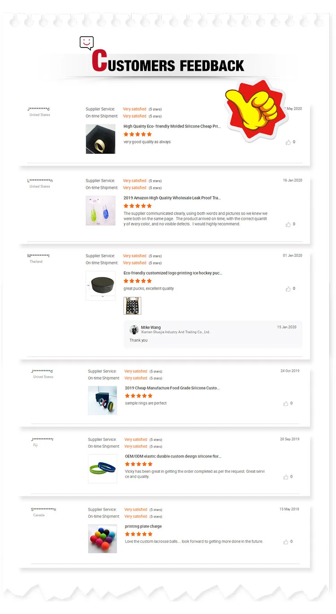Open the silicone ring product thumbnail
This screenshot has height=614, width=336.
[x=100, y=139]
